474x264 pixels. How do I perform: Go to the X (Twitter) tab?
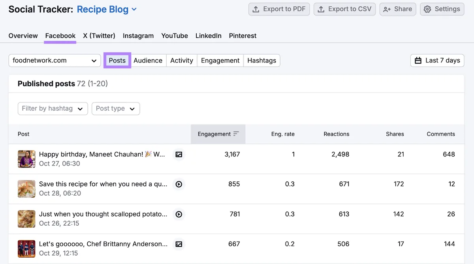99,36
